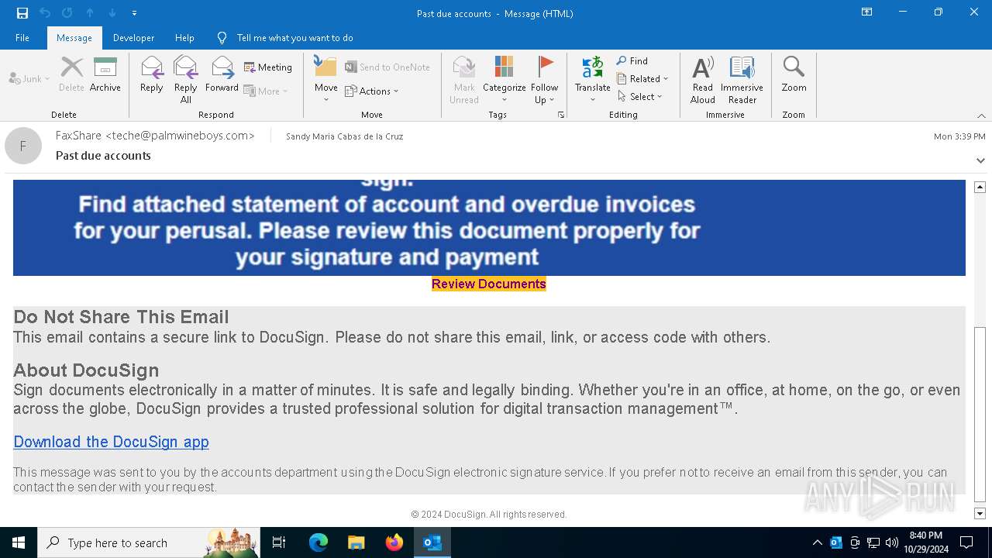Launch Firefox from the taskbar
The height and width of the screenshot is (558, 992).
394,542
